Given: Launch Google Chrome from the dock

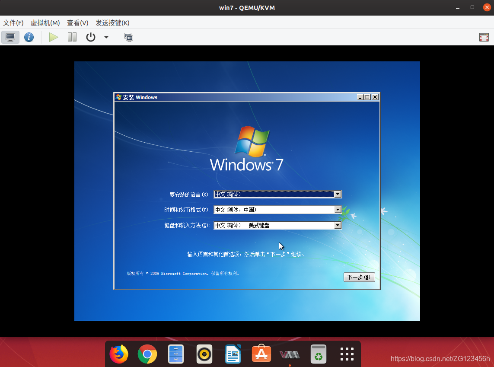Looking at the screenshot, I should click(x=147, y=354).
